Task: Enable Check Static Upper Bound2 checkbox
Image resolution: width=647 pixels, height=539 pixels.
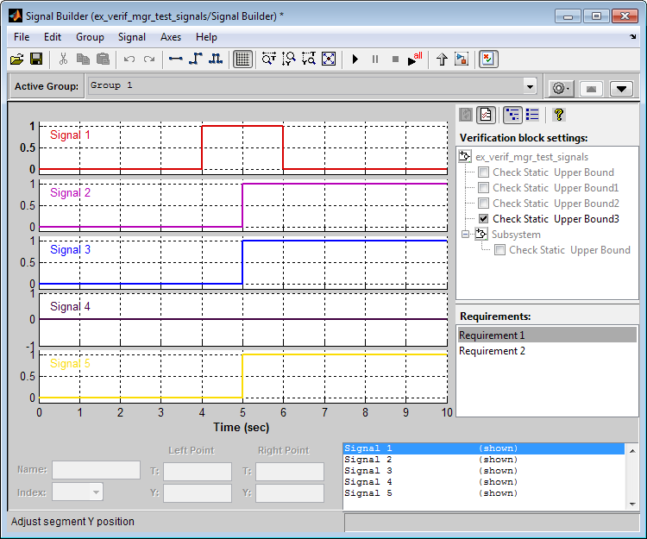Action: coord(484,204)
